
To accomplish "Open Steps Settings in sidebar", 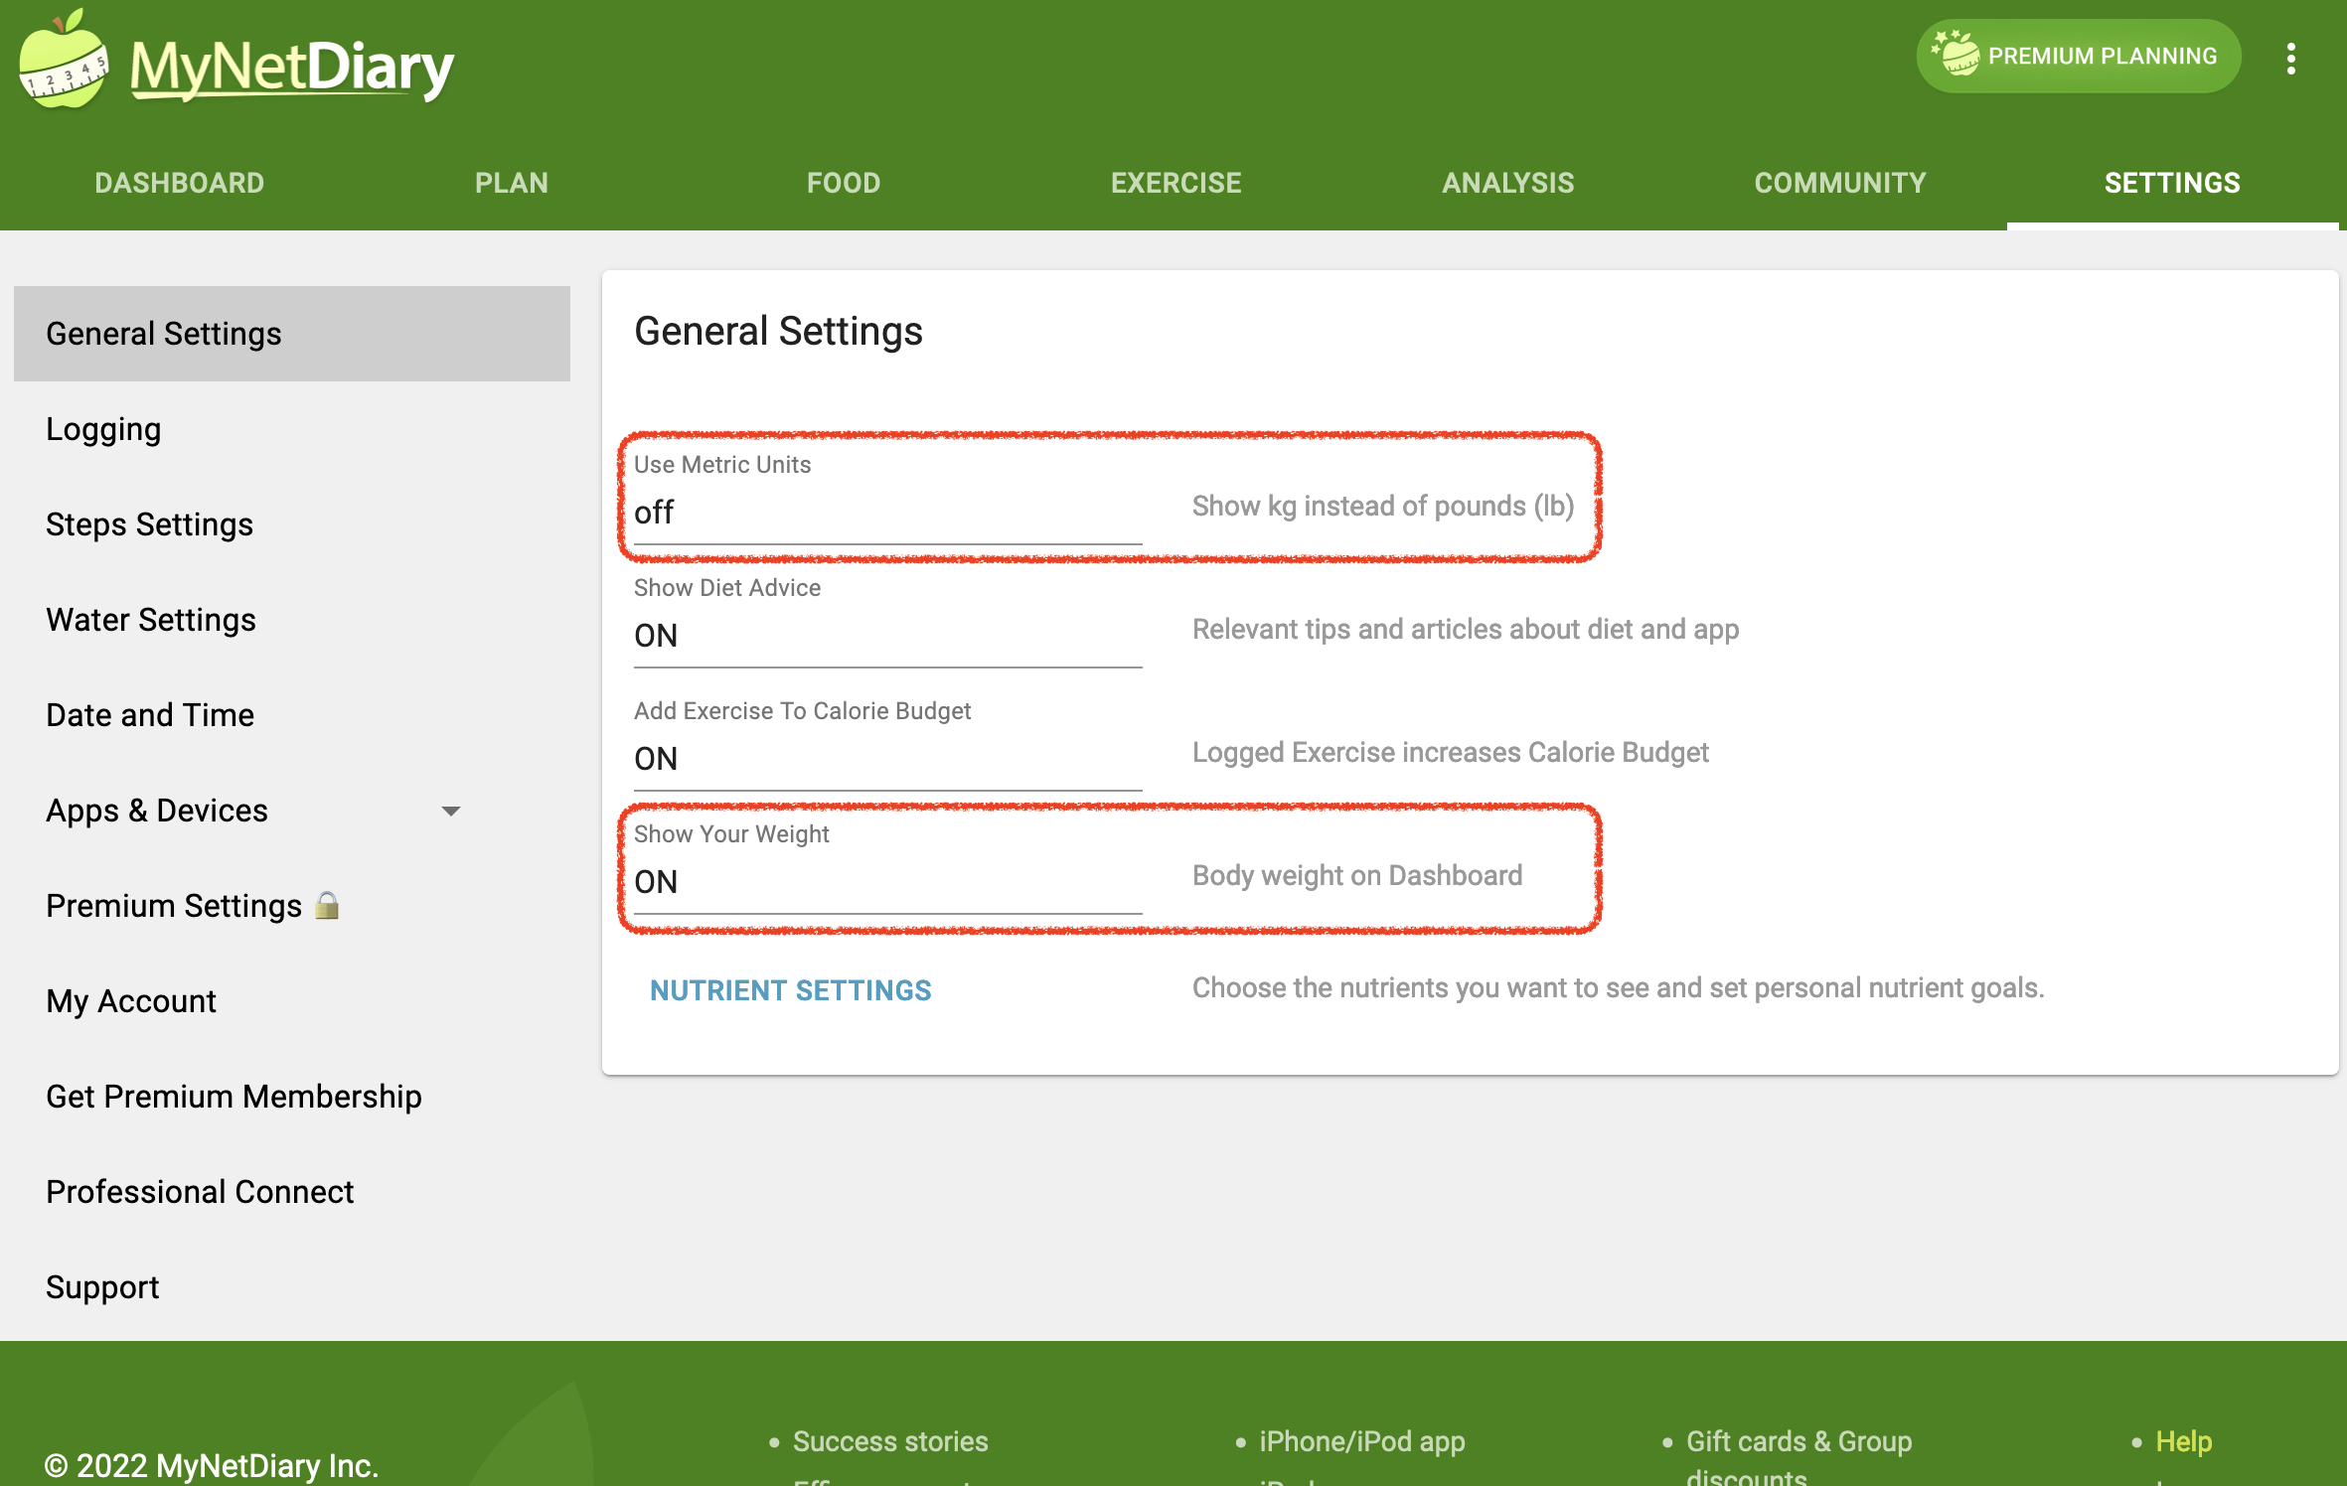I will (x=292, y=524).
